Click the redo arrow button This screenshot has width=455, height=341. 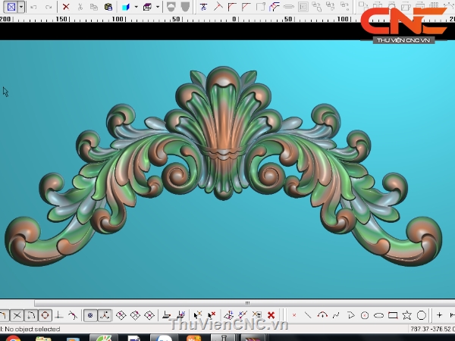point(49,7)
